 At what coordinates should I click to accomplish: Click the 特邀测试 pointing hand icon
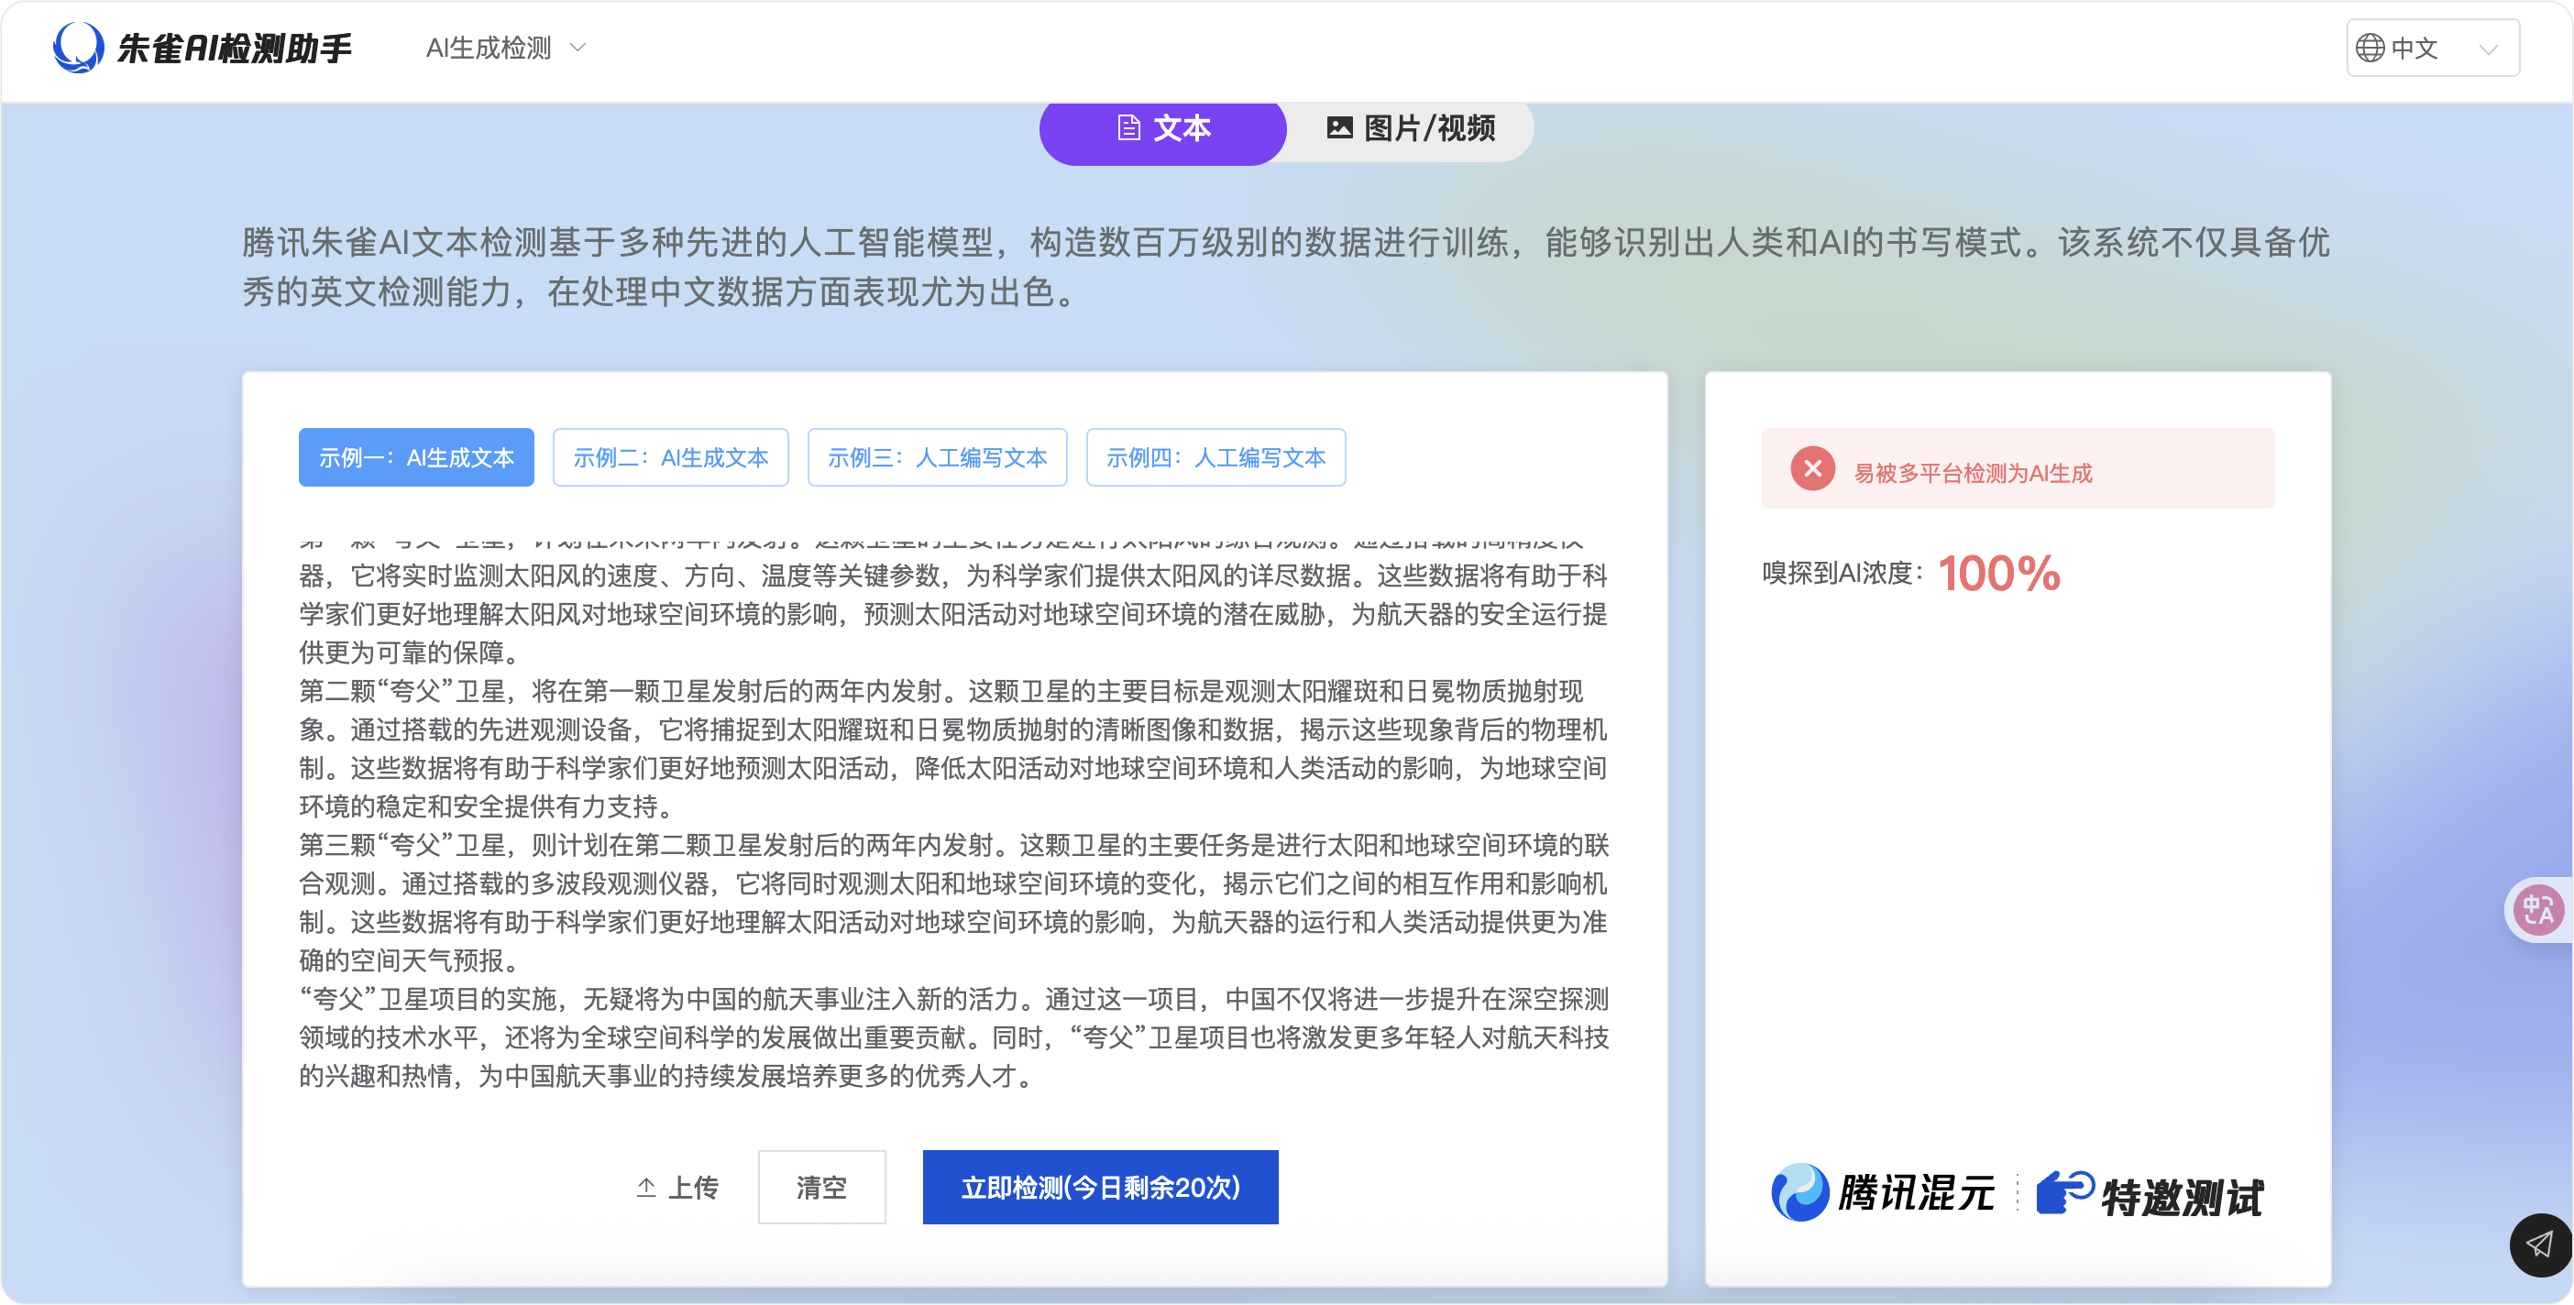click(x=2063, y=1191)
